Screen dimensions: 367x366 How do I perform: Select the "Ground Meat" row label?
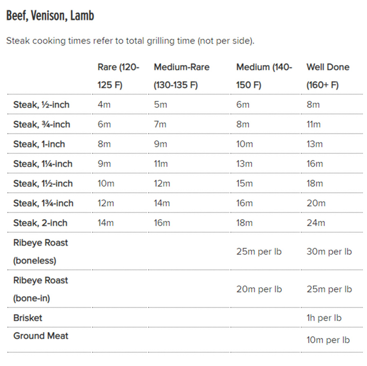tap(41, 336)
